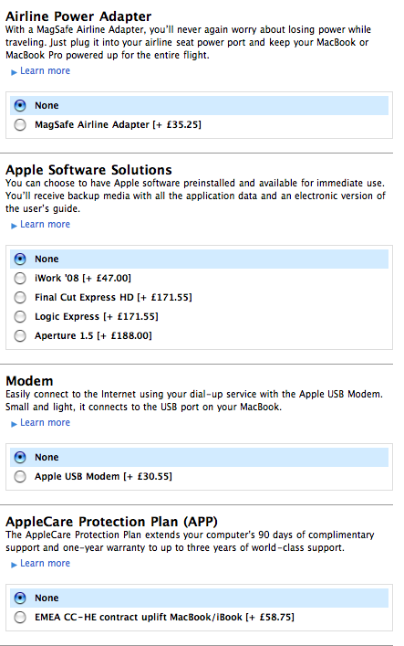The height and width of the screenshot is (646, 404).
Task: Select Apple USB Modem radio option
Action: coord(20,477)
